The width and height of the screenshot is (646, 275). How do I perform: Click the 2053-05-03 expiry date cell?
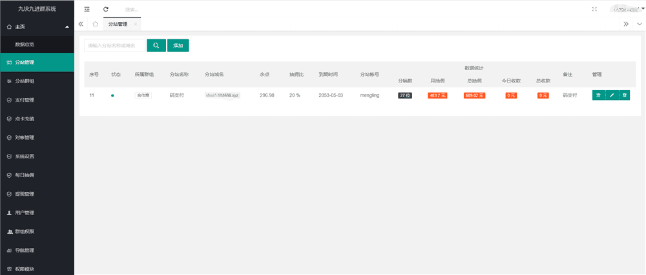(331, 95)
